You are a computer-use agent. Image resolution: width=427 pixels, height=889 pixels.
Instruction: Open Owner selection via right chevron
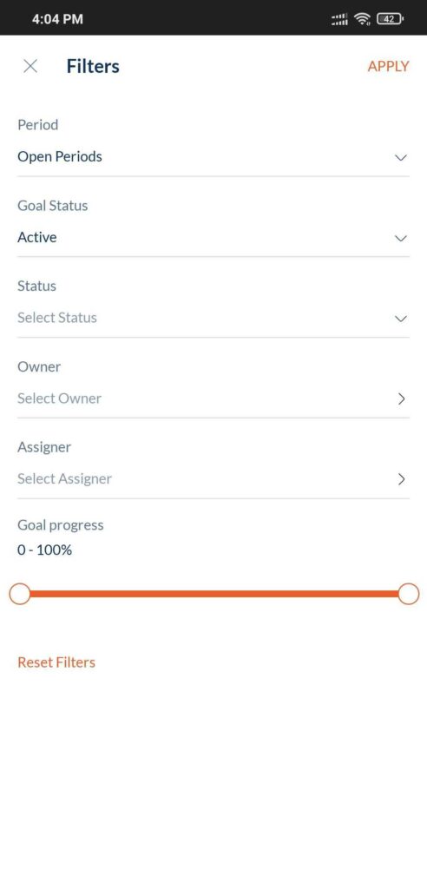(x=402, y=398)
